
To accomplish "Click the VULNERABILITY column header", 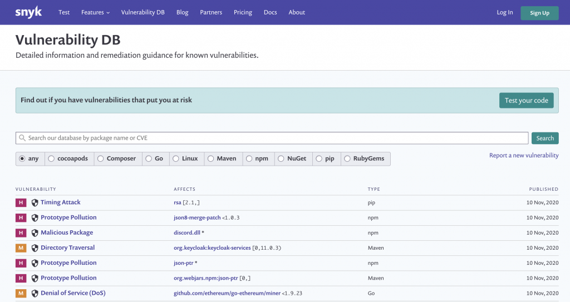I will click(x=36, y=189).
